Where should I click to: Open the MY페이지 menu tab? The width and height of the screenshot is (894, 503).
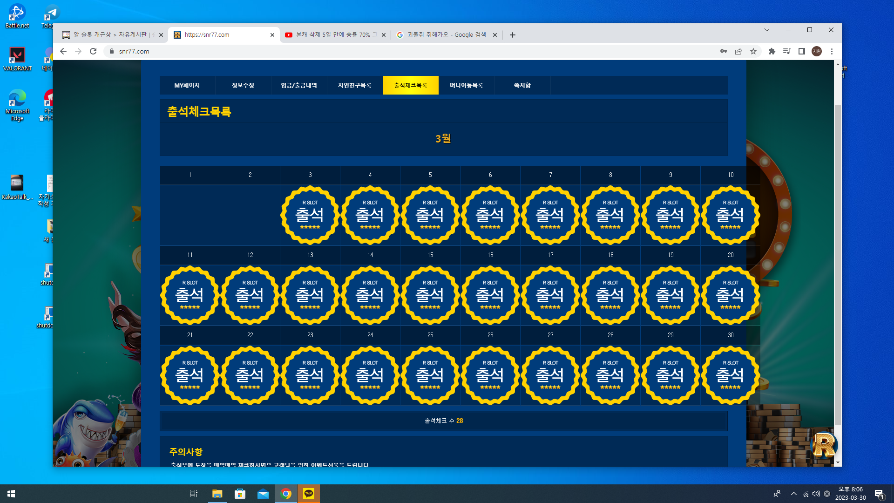coord(187,85)
